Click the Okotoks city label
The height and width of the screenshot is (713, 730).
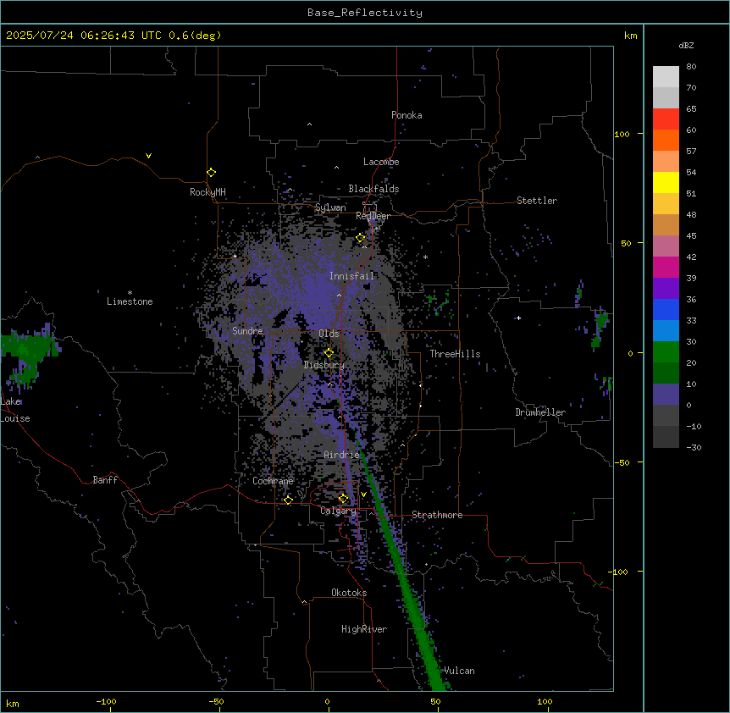click(x=349, y=593)
